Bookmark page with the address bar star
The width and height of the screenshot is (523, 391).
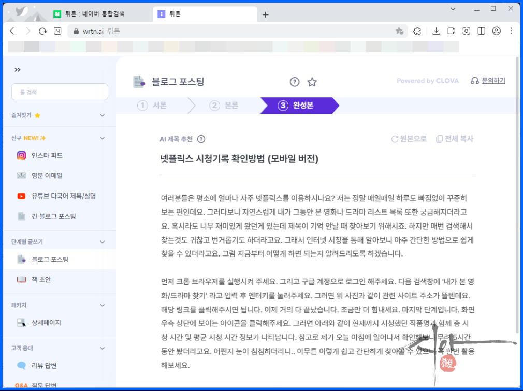pos(399,31)
